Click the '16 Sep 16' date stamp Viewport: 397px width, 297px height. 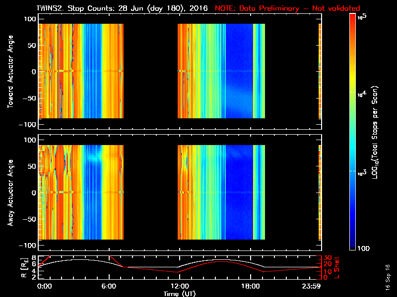click(388, 277)
